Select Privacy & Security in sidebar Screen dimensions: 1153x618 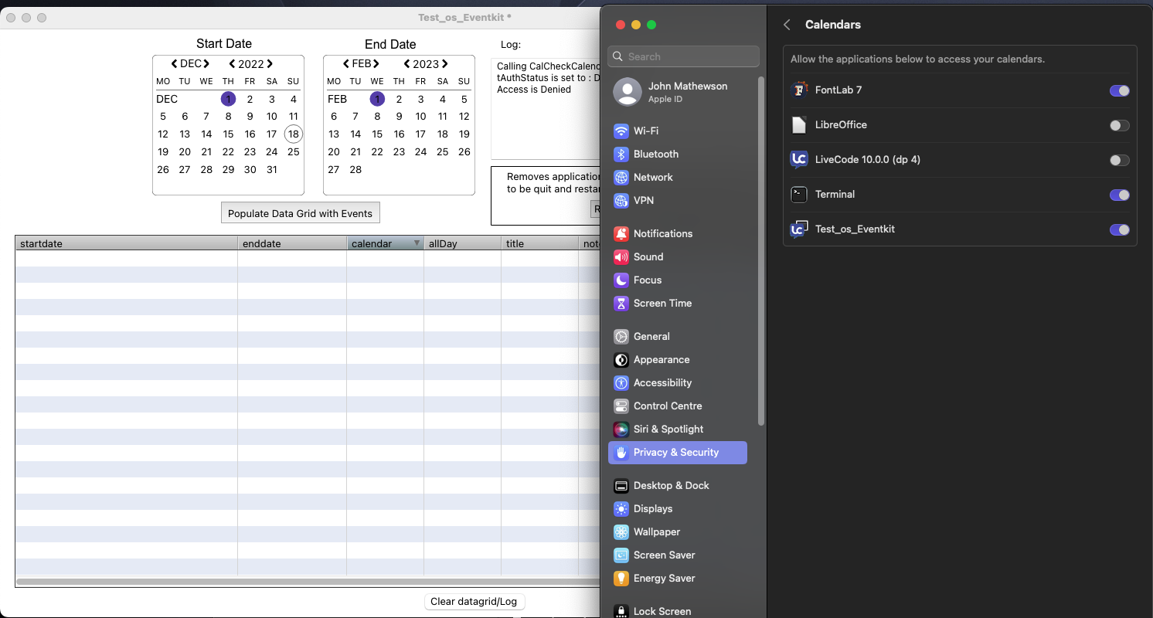(676, 453)
